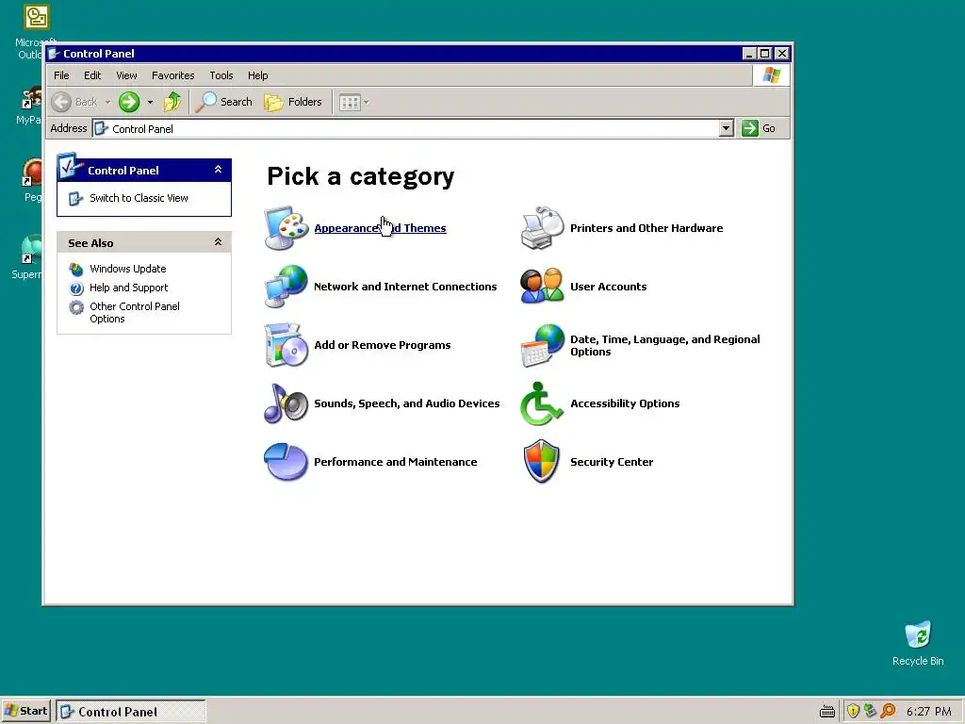965x724 pixels.
Task: Click the User Accounts link
Action: (x=608, y=287)
